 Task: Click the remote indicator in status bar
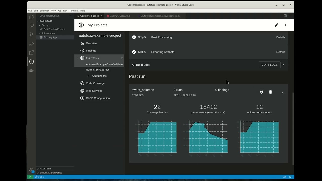[x=30, y=177]
